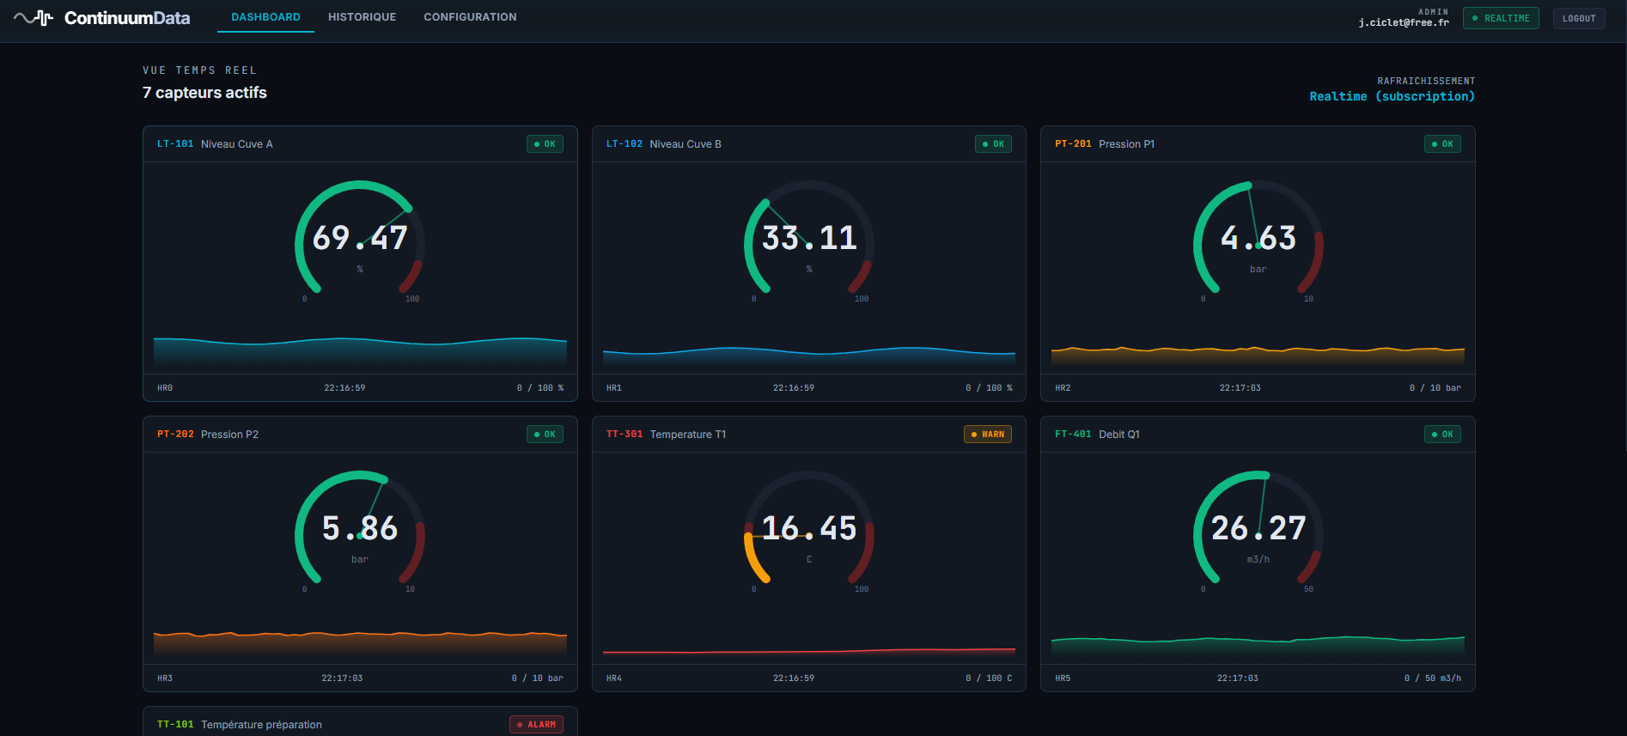
Task: Click the LT-102 Niveau Cuve B gauge
Action: tap(809, 240)
